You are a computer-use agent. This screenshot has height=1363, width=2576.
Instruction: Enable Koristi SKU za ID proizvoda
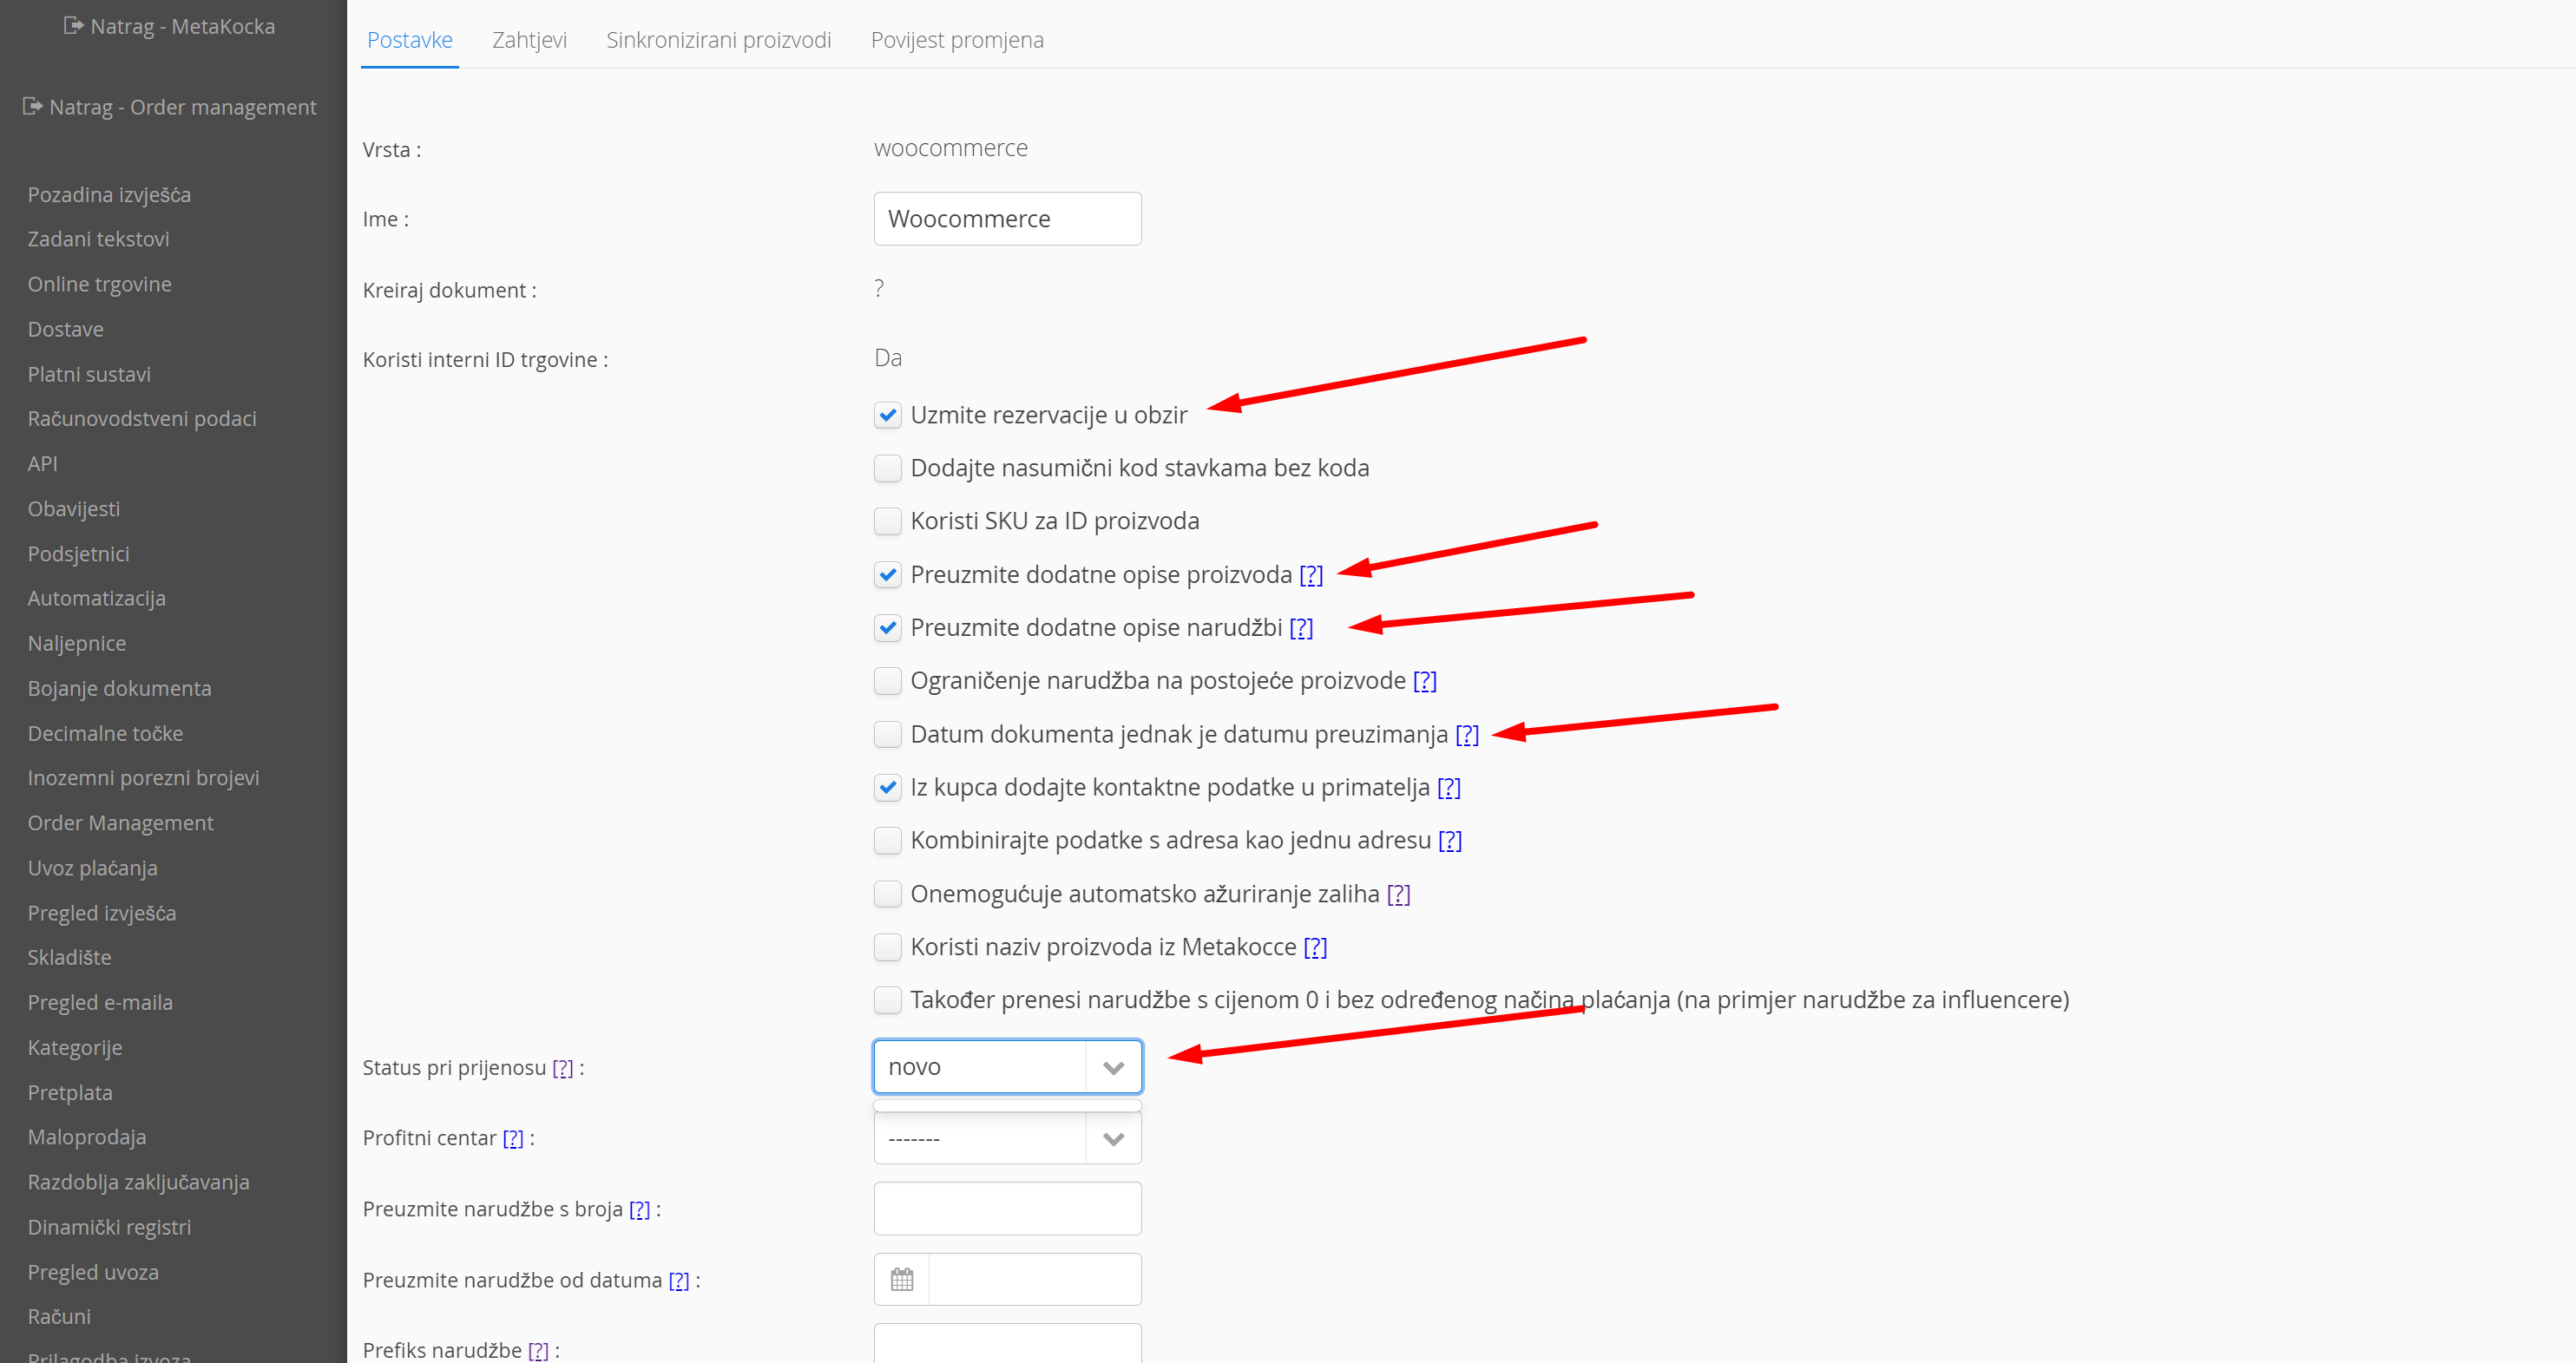tap(887, 521)
